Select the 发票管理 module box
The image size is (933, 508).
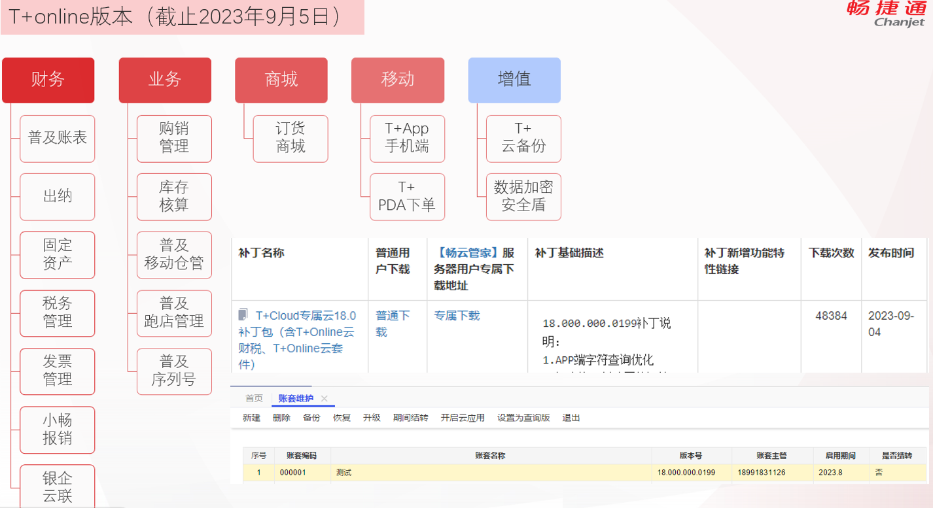pyautogui.click(x=58, y=371)
